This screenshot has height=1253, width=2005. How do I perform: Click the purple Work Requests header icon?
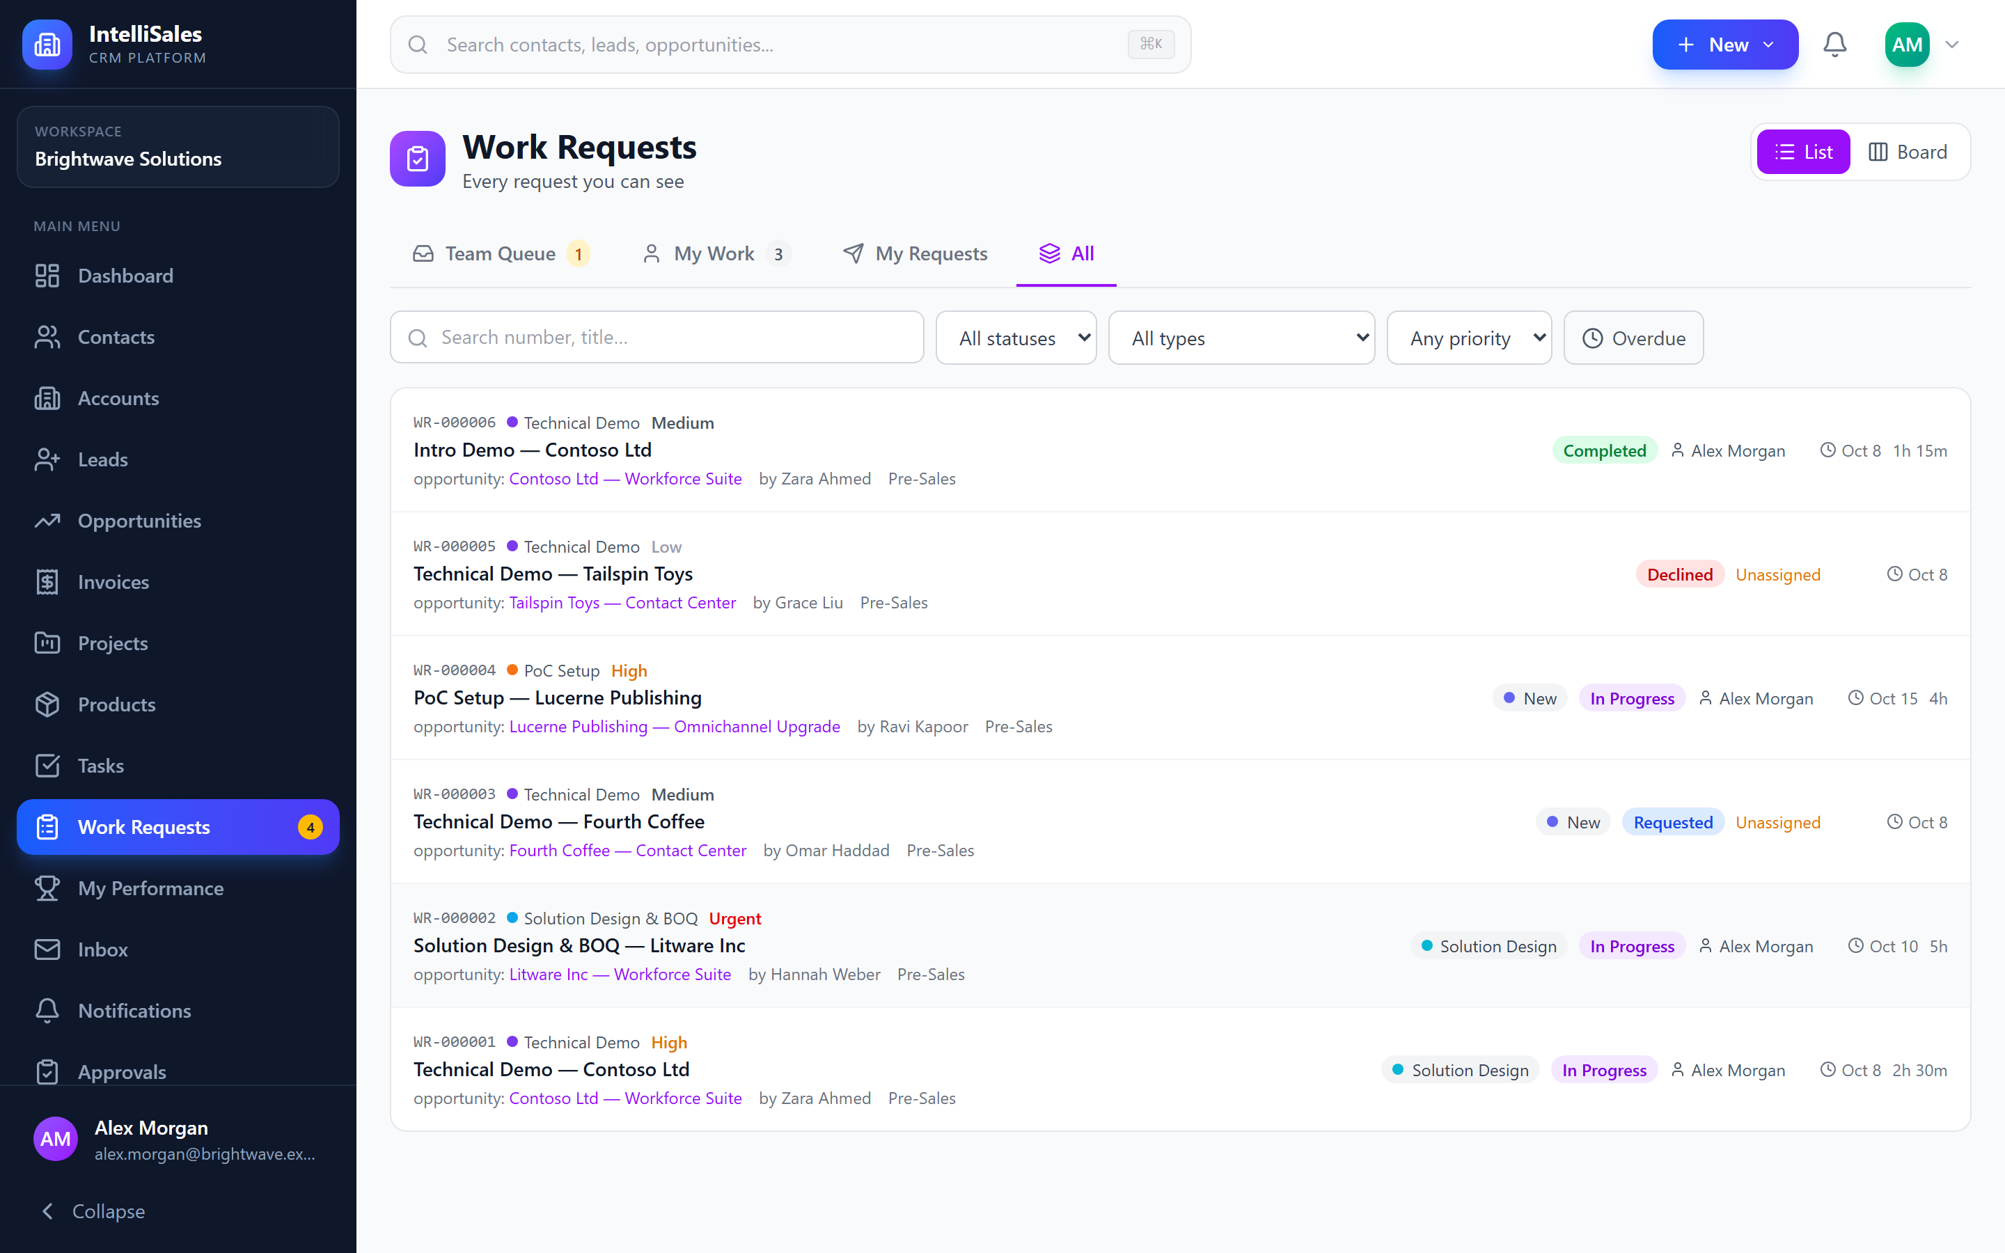click(x=418, y=158)
